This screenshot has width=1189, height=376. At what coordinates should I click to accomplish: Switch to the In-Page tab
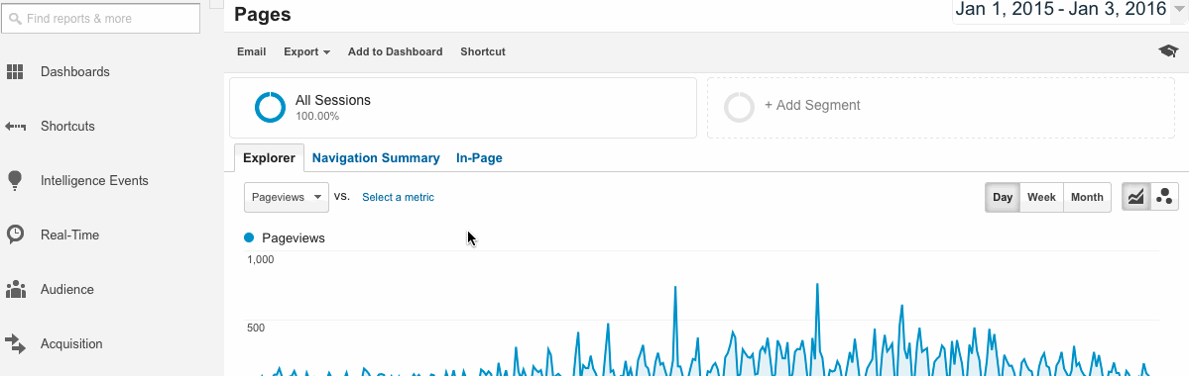479,158
